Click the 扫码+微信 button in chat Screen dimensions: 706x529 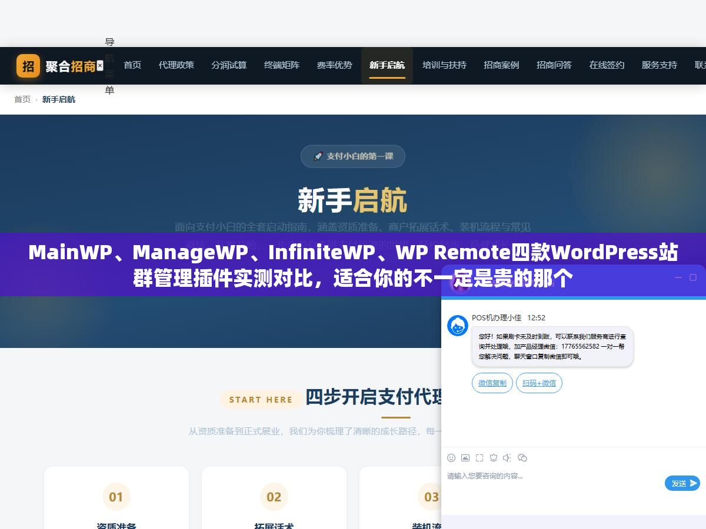539,383
